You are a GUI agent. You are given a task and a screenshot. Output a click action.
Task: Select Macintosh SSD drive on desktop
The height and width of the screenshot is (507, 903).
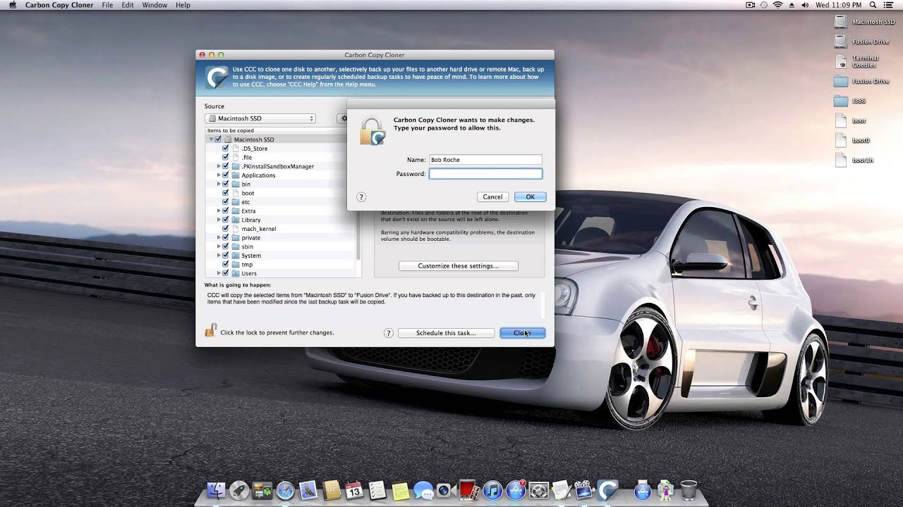pyautogui.click(x=840, y=22)
